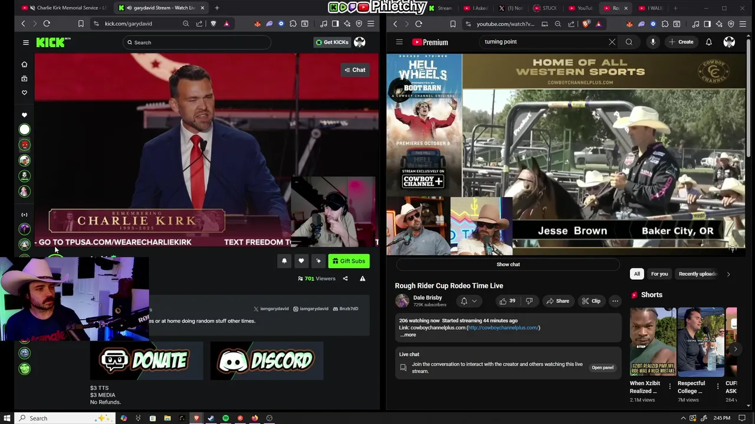Screen dimensions: 755x424
Task: Click Open panel for Live chat
Action: pyautogui.click(x=602, y=367)
